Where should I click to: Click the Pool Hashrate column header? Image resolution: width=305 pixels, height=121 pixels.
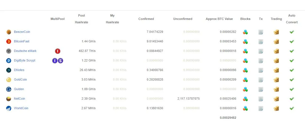(x=82, y=19)
